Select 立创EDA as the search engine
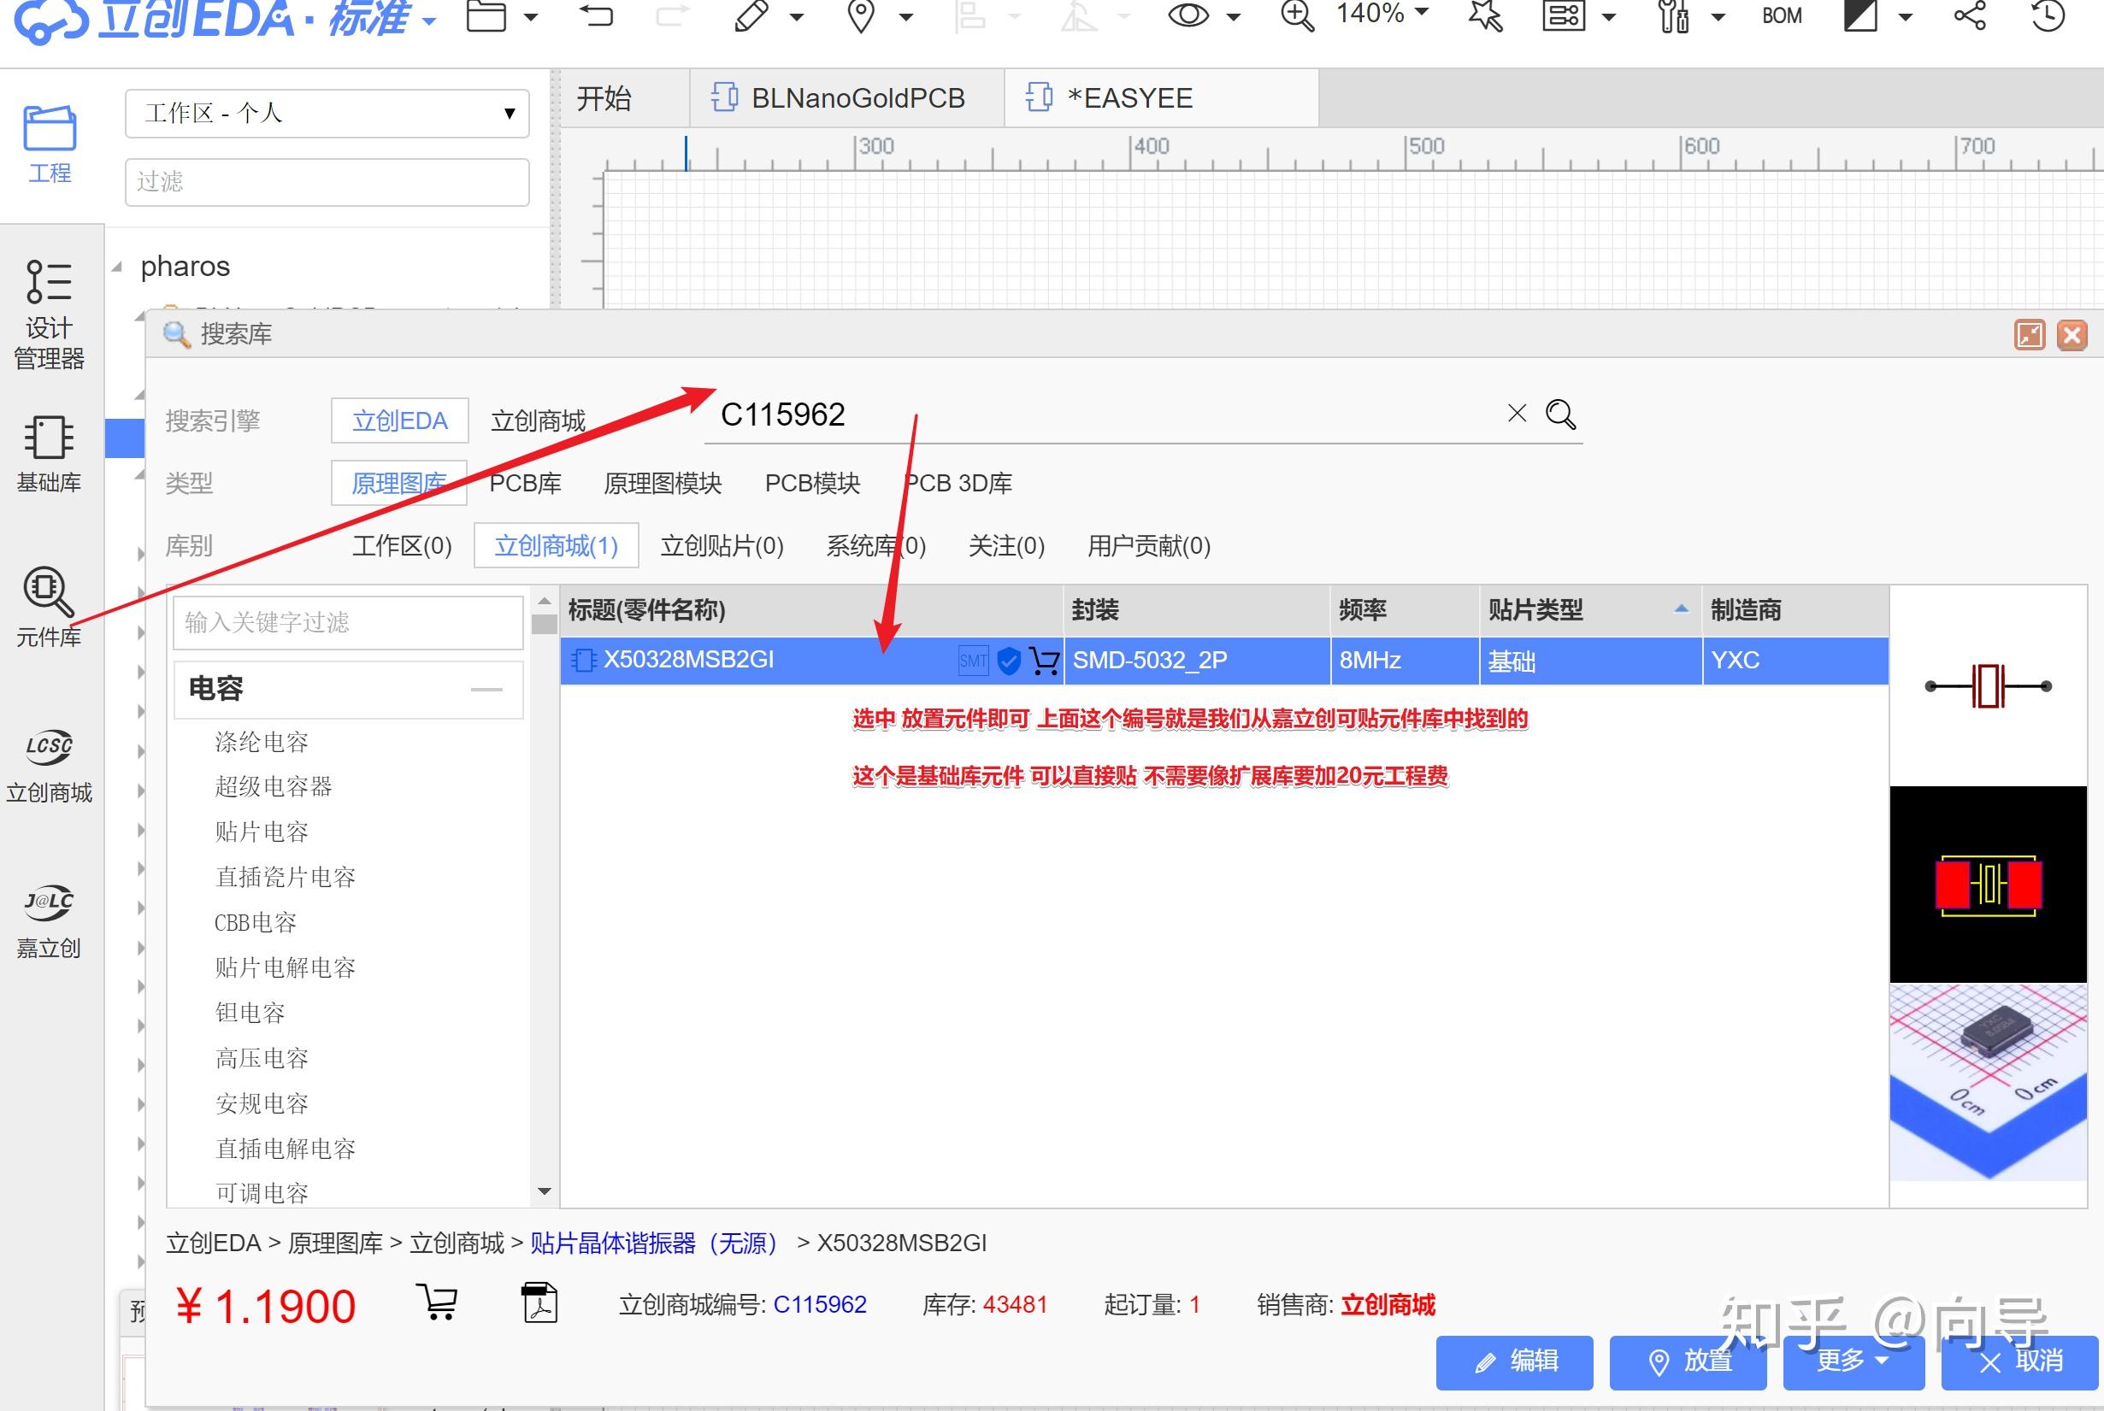Viewport: 2104px width, 1411px height. (x=399, y=420)
